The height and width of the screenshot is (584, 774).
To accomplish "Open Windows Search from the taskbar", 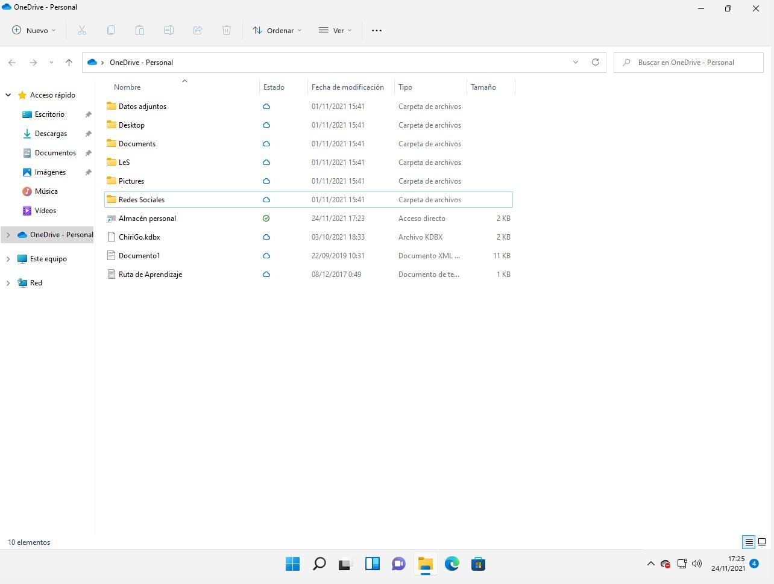I will pyautogui.click(x=319, y=564).
